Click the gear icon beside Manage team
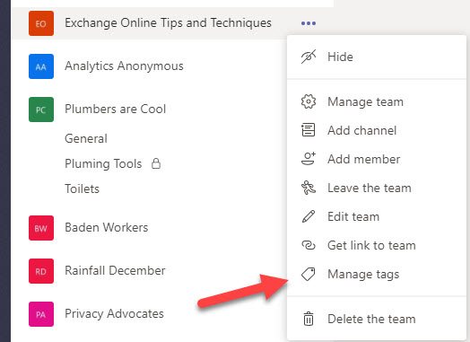 (x=309, y=101)
